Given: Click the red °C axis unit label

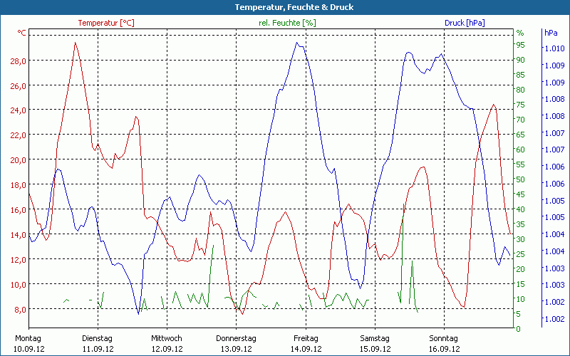Looking at the screenshot, I should [x=21, y=33].
